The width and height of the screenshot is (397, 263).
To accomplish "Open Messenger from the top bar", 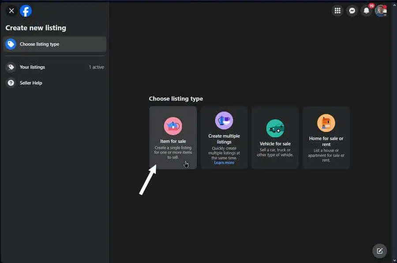I will coord(352,11).
